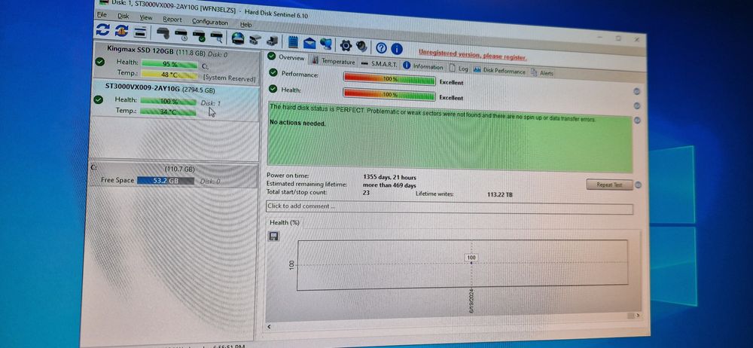Click the blue Refresh arrows toolbar icon
This screenshot has width=753, height=348.
click(x=102, y=30)
